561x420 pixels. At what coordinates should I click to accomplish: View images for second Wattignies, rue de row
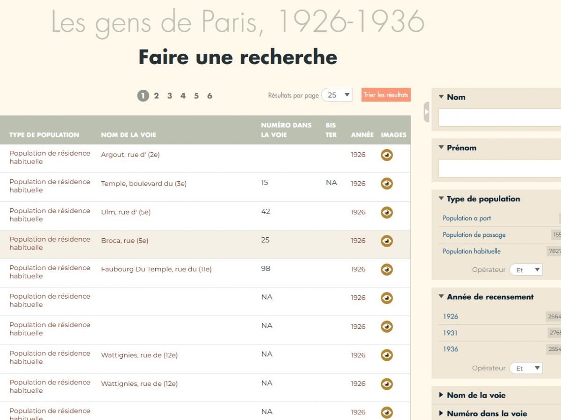coord(387,384)
